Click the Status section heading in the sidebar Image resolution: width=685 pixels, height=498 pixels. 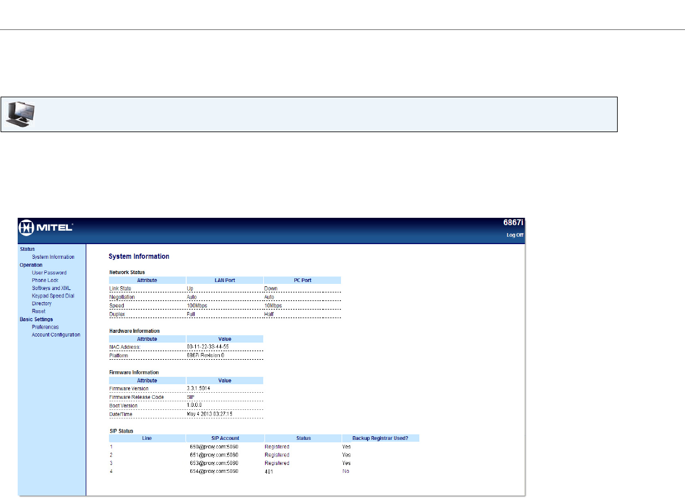click(x=27, y=249)
